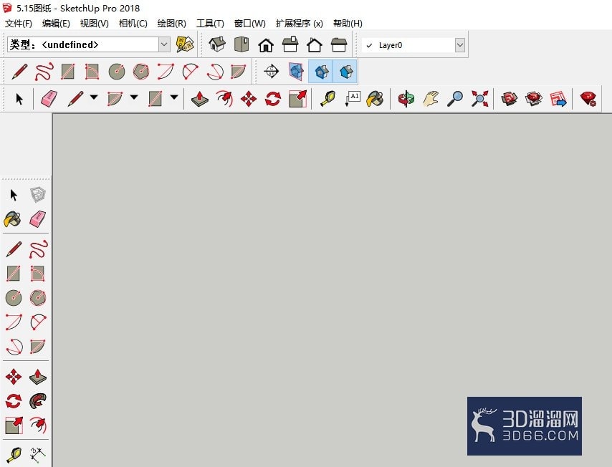
Task: Click the 类型 <undefined> classification field
Action: (x=89, y=44)
